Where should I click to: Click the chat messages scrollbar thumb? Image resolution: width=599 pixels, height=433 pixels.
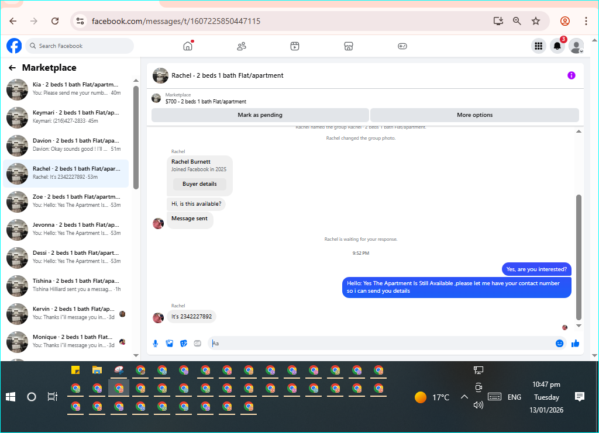click(x=579, y=258)
